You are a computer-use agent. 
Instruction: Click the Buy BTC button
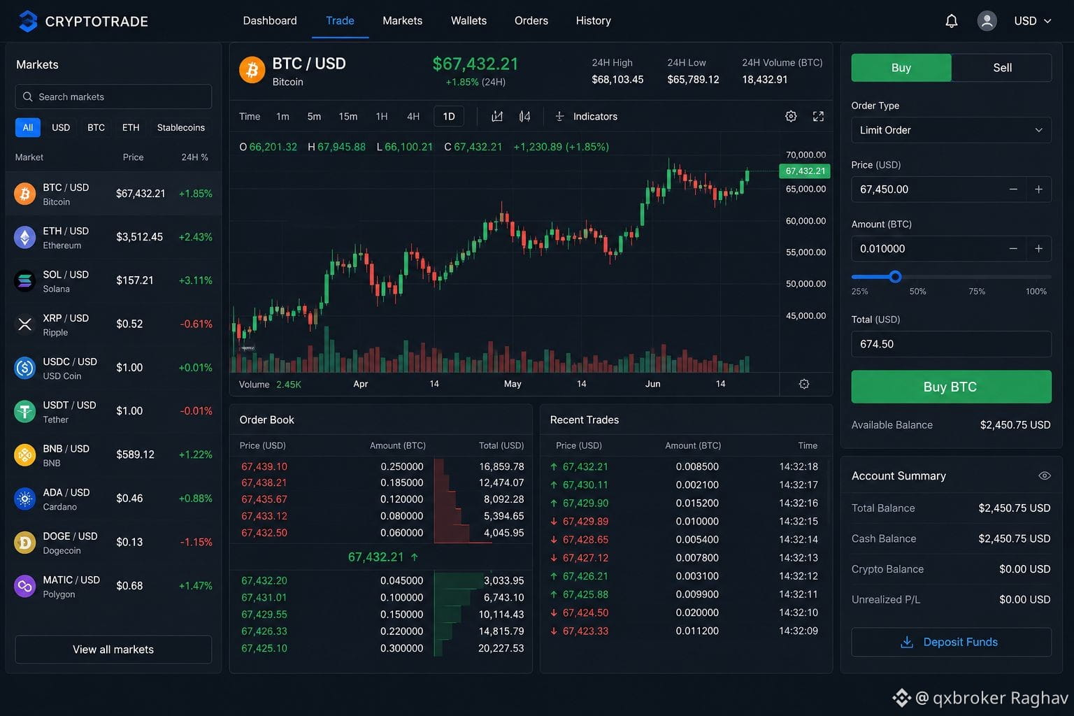pos(951,387)
